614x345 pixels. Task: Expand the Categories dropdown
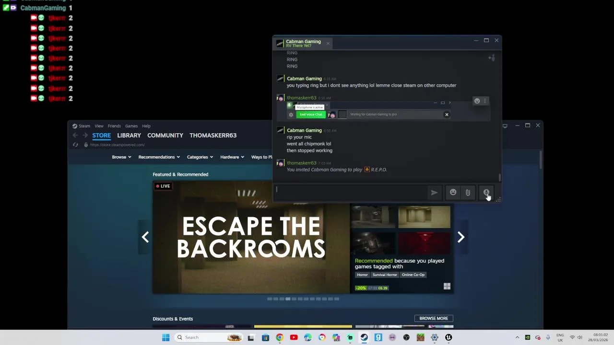(x=200, y=157)
